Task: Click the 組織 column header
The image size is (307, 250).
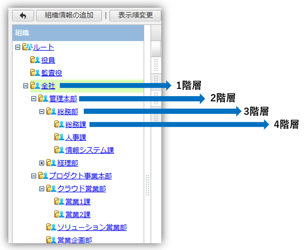Action: click(x=78, y=33)
